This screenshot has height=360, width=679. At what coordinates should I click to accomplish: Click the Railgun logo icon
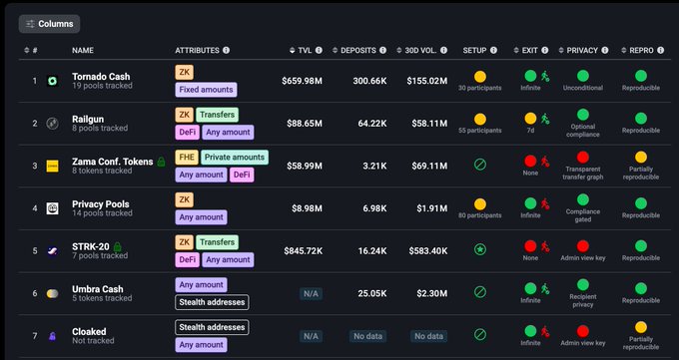[52, 124]
